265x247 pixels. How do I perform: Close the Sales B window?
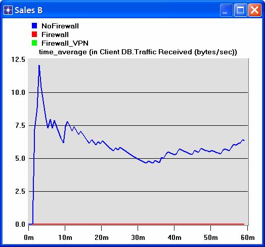(x=255, y=10)
